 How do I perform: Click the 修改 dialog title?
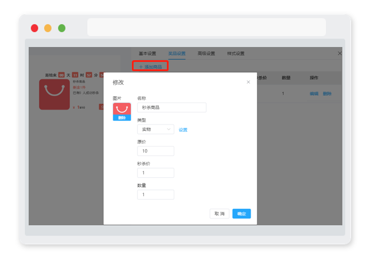[118, 83]
